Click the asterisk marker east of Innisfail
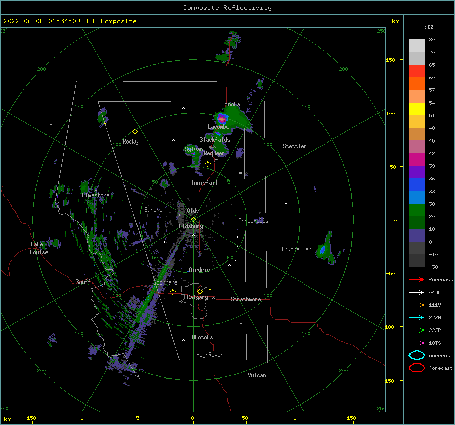This screenshot has width=455, height=425. coord(240,173)
